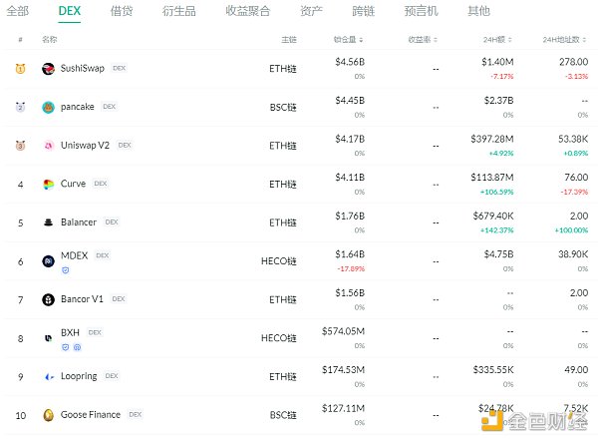This screenshot has width=598, height=442.
Task: Select the 全部 tab
Action: pos(17,11)
